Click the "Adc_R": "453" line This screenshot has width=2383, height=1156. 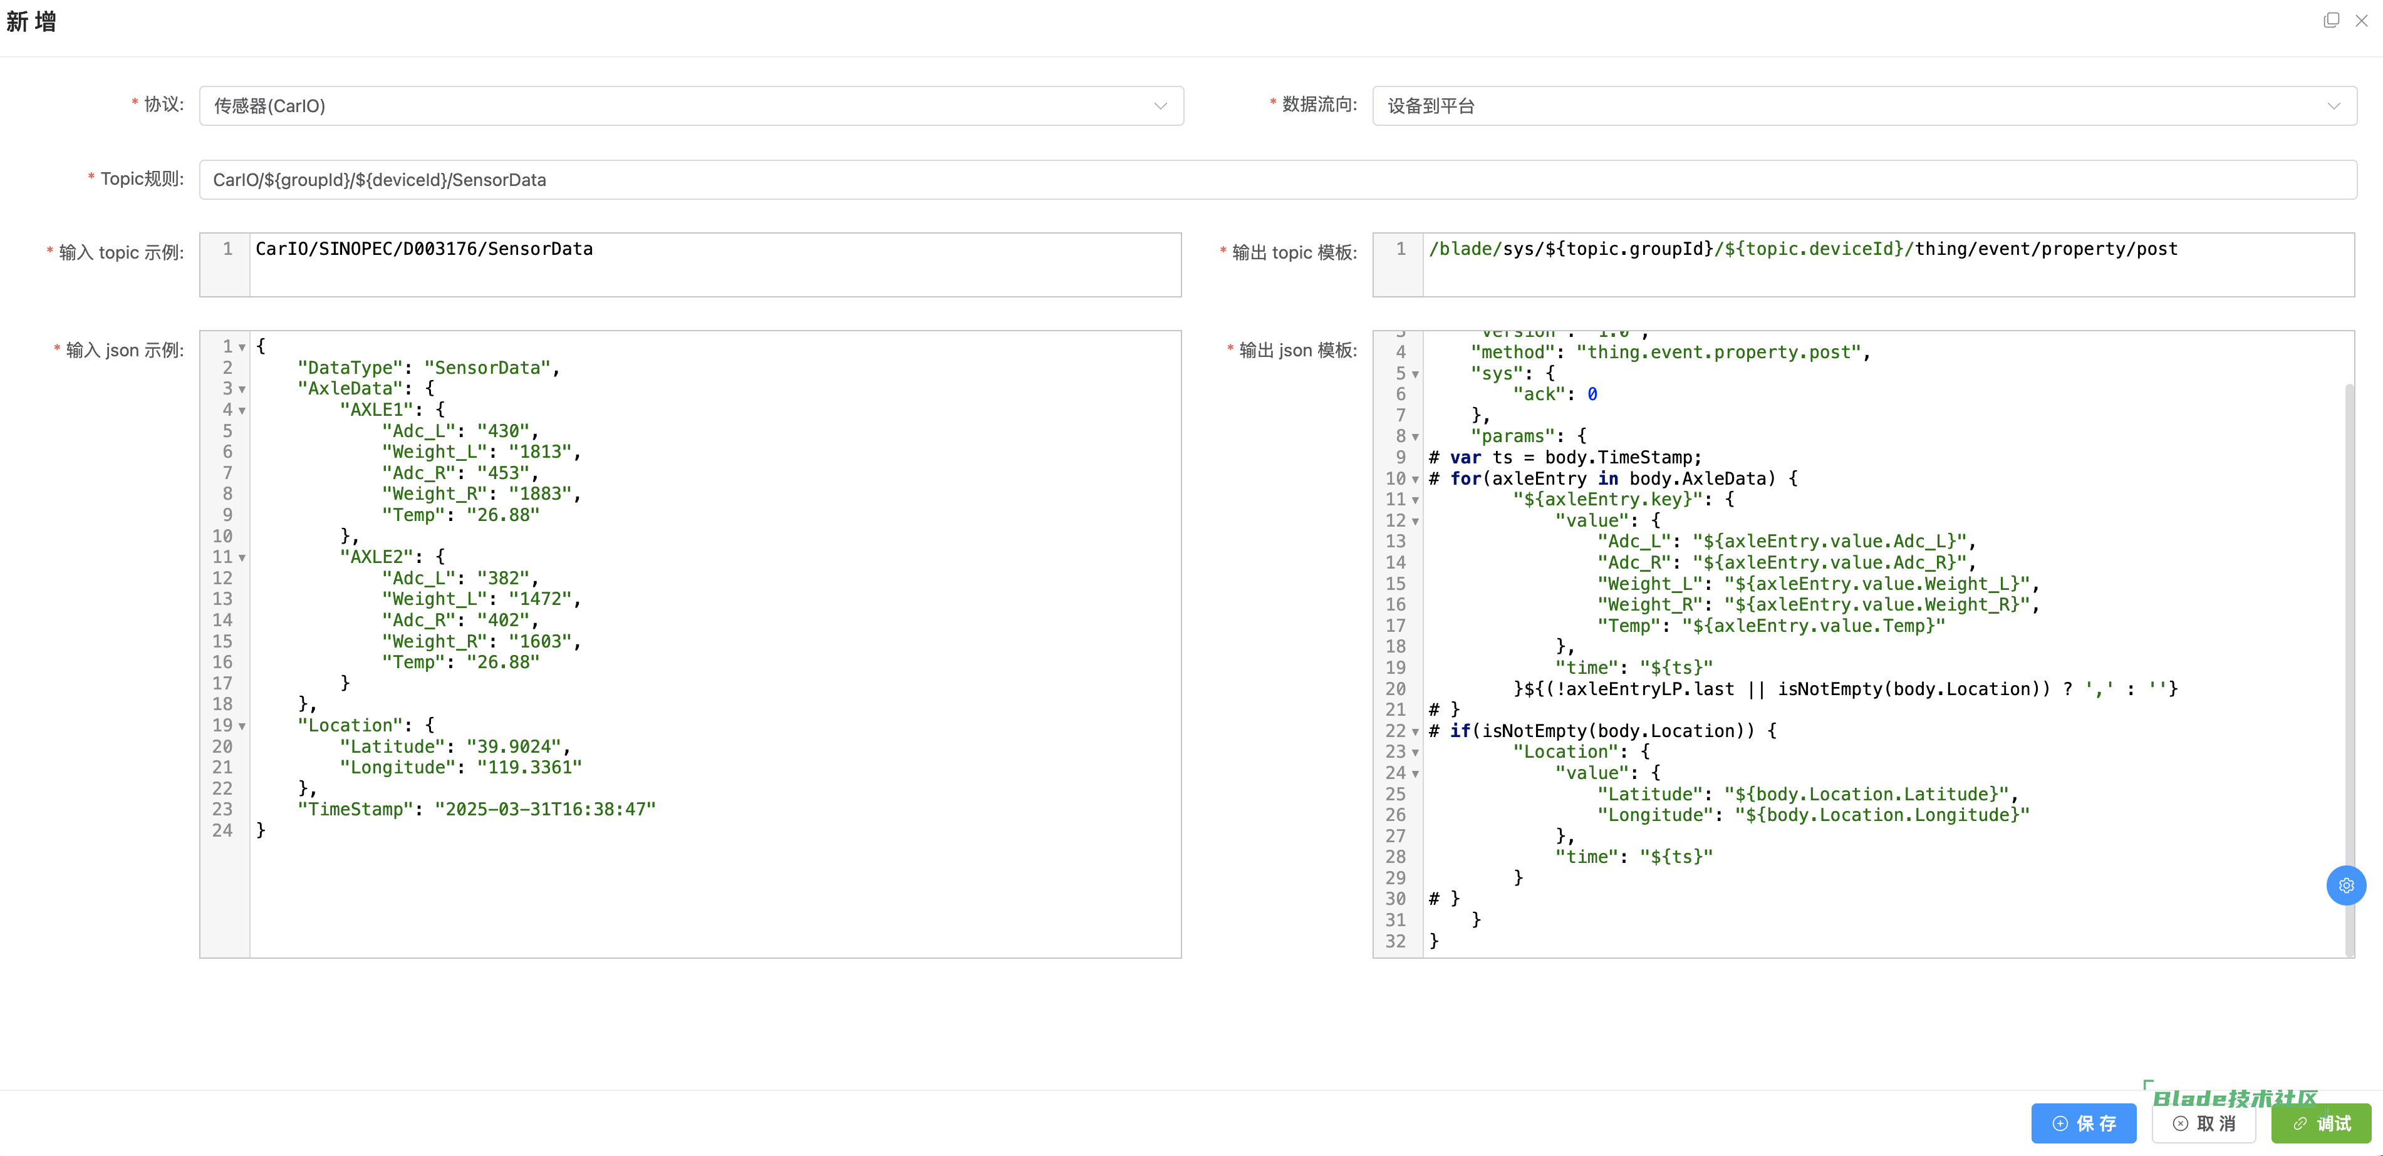pos(460,473)
